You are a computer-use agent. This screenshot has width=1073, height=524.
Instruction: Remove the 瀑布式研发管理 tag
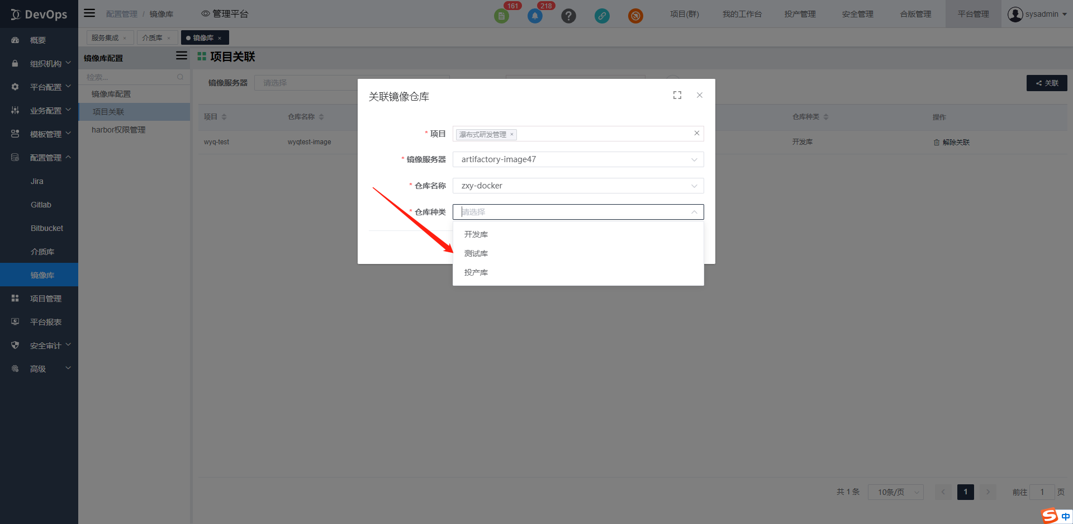pyautogui.click(x=511, y=134)
